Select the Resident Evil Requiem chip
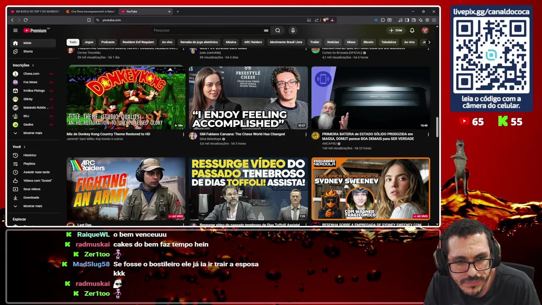 click(x=138, y=42)
